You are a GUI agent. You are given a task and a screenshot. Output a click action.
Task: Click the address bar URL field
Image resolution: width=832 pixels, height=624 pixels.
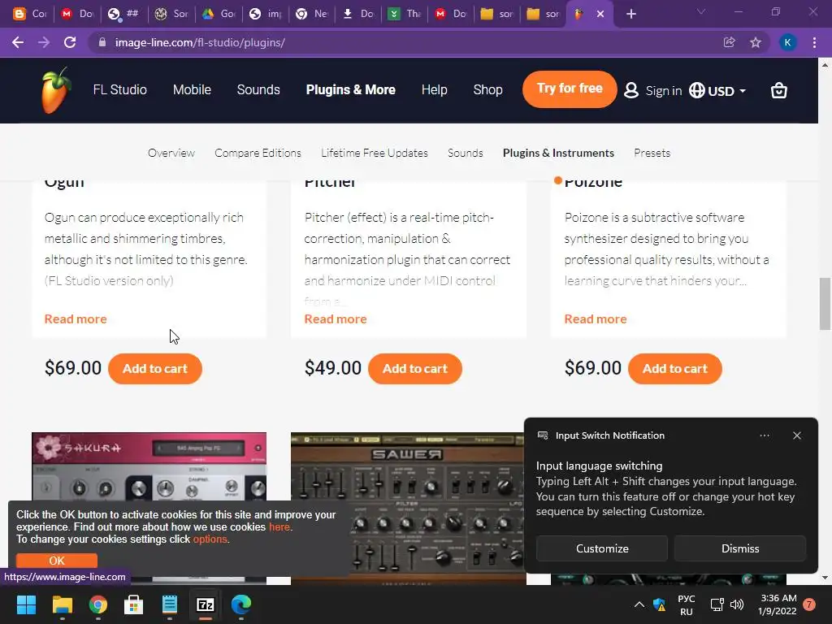pos(409,42)
